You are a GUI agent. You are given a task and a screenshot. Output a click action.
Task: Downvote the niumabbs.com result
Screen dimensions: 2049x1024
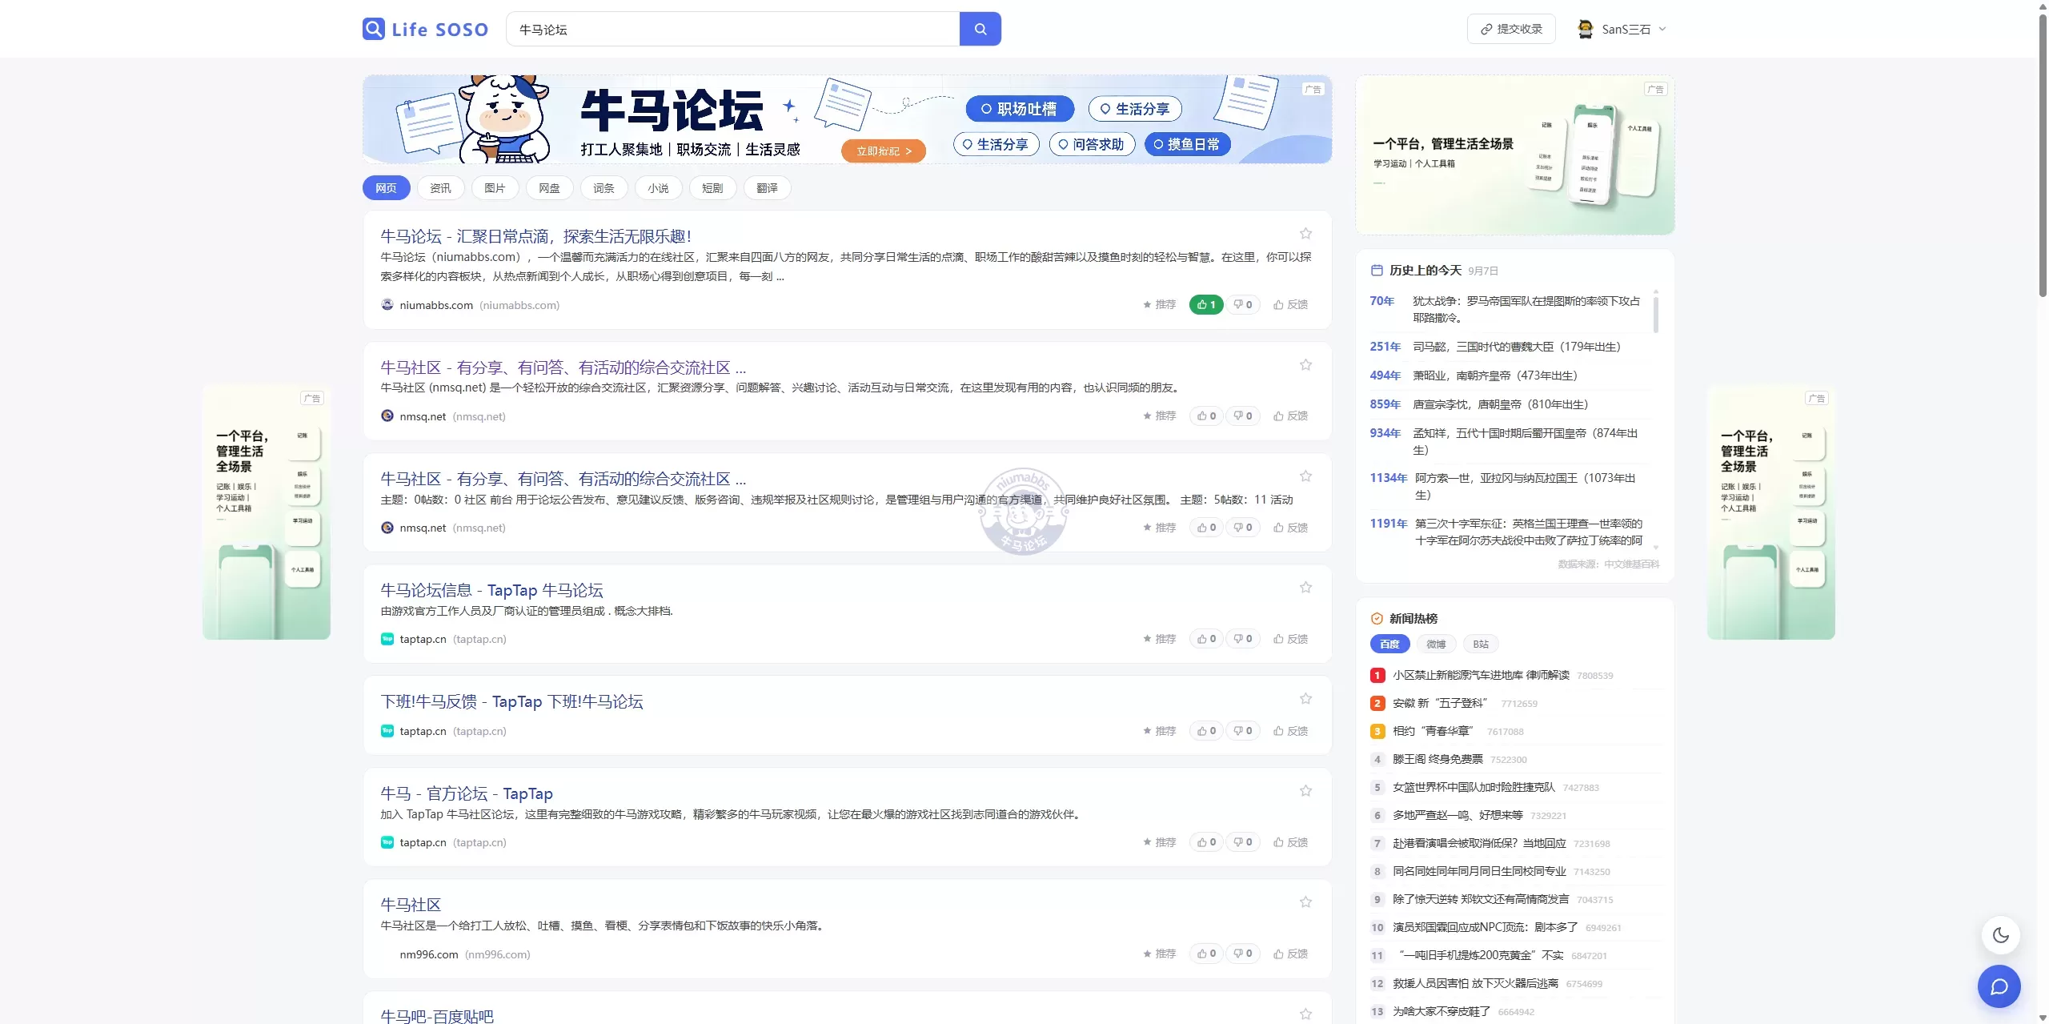(x=1243, y=305)
